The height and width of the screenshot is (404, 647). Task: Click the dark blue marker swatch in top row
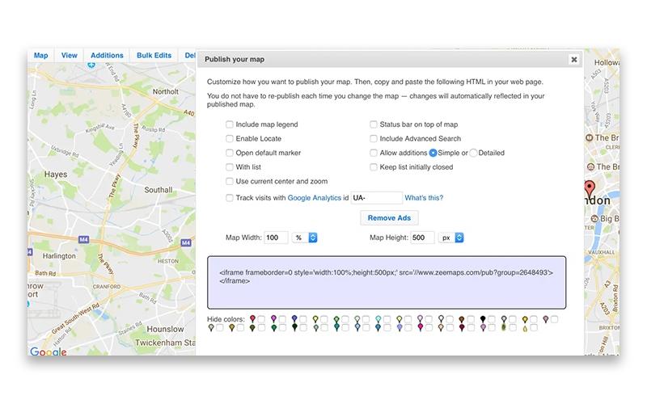pyautogui.click(x=294, y=319)
